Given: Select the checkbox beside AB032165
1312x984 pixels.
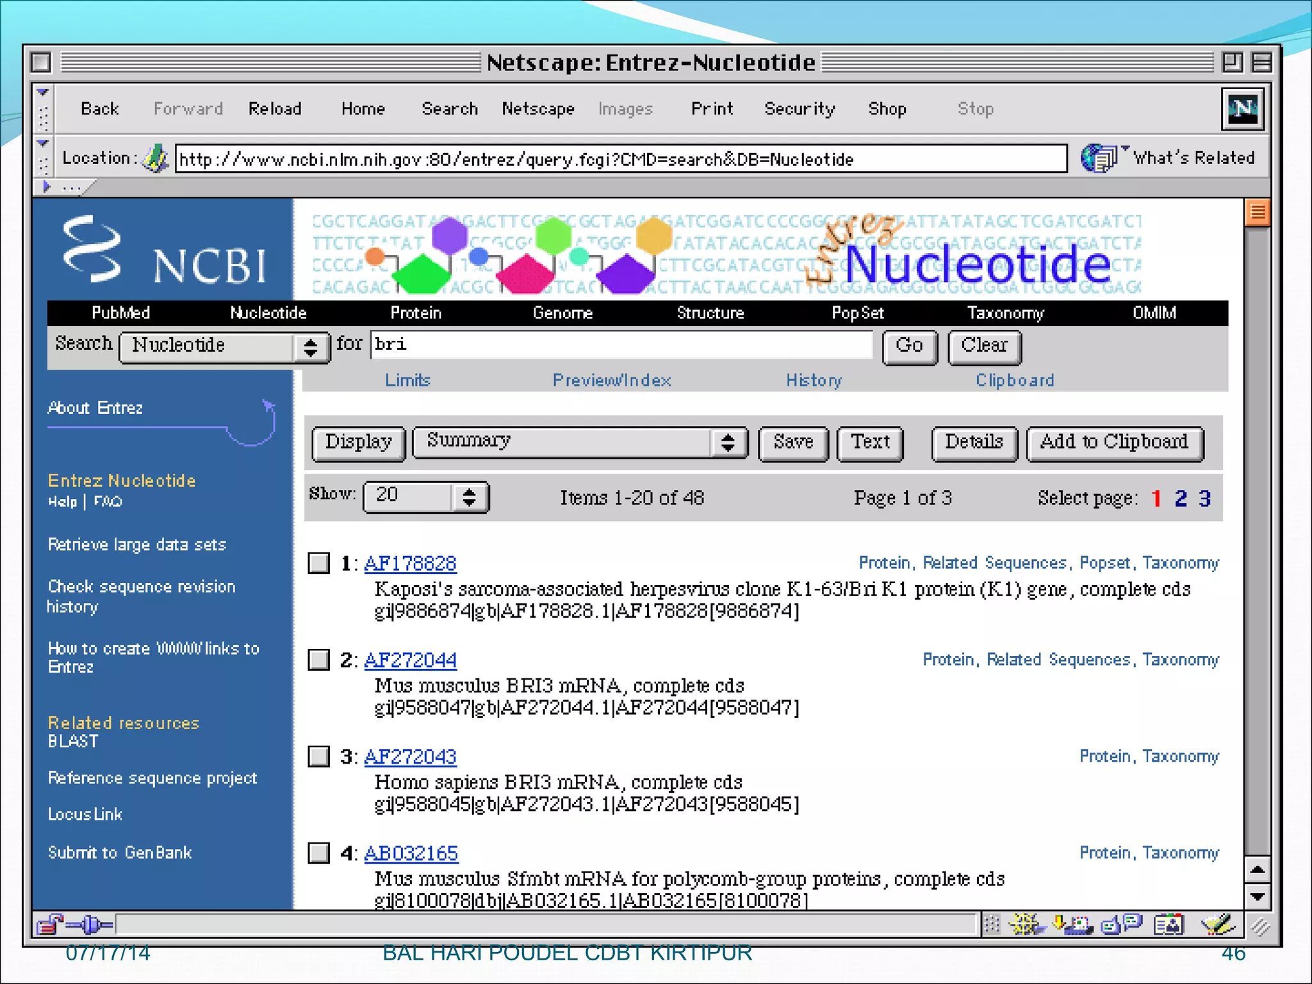Looking at the screenshot, I should [x=318, y=853].
